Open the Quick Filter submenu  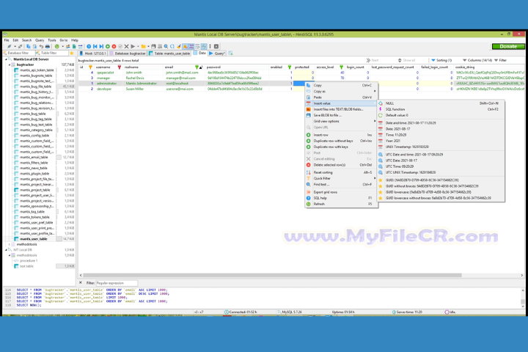(x=341, y=178)
